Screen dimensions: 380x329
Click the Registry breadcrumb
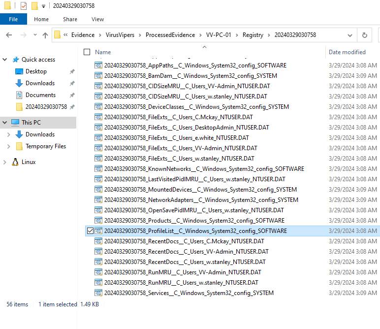tap(253, 35)
